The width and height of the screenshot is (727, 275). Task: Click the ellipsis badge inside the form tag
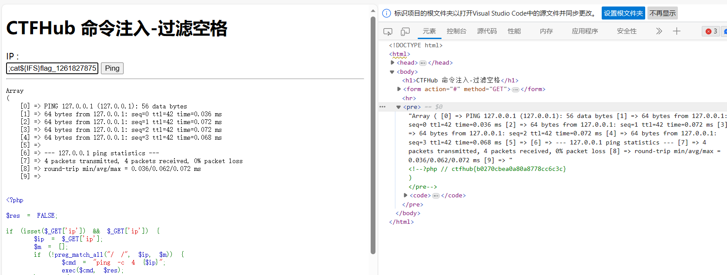pos(516,89)
